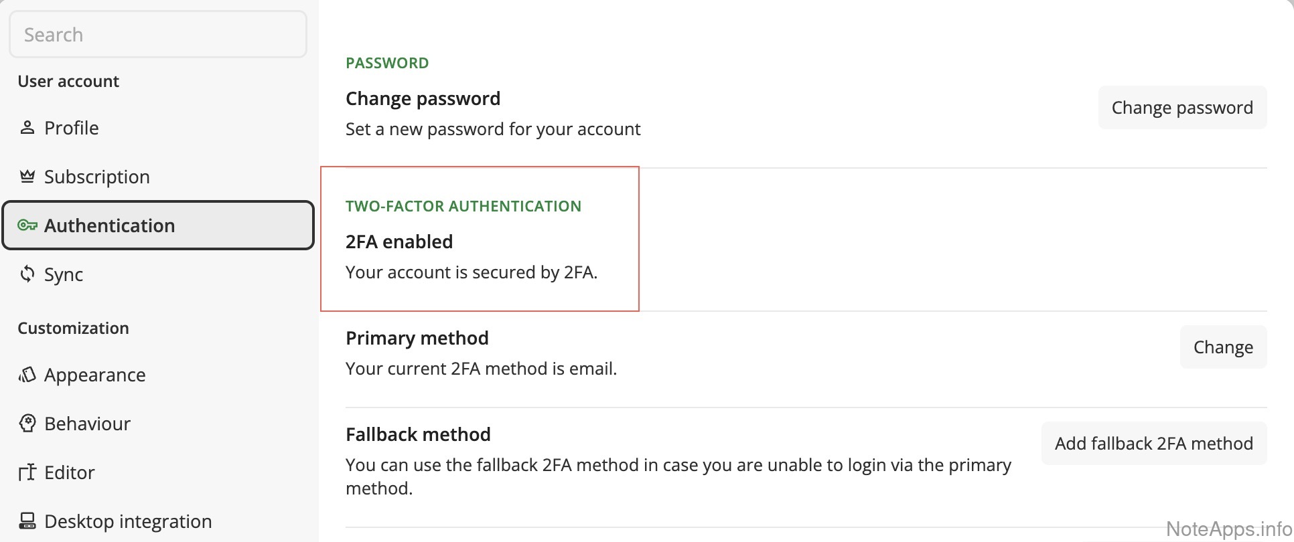Switch to Behaviour settings
1294x542 pixels.
point(87,424)
